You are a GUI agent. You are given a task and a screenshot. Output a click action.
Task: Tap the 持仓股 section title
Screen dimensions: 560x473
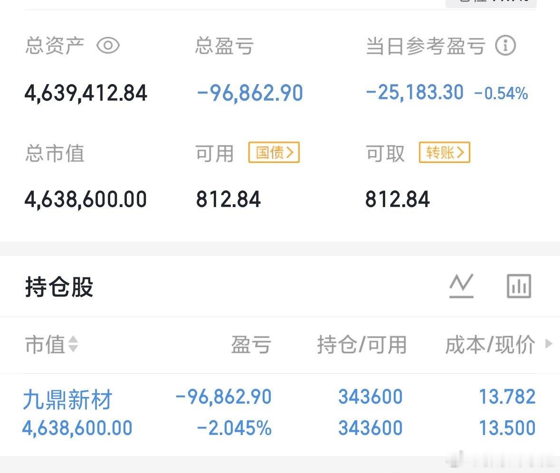[x=59, y=287]
